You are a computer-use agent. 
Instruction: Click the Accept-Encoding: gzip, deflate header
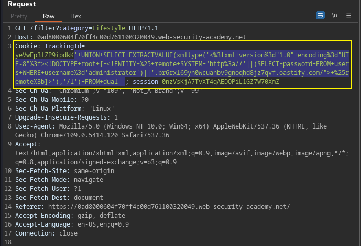pos(70,216)
